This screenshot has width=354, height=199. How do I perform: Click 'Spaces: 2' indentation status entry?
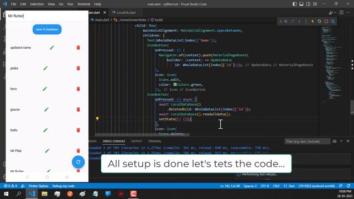(250, 186)
